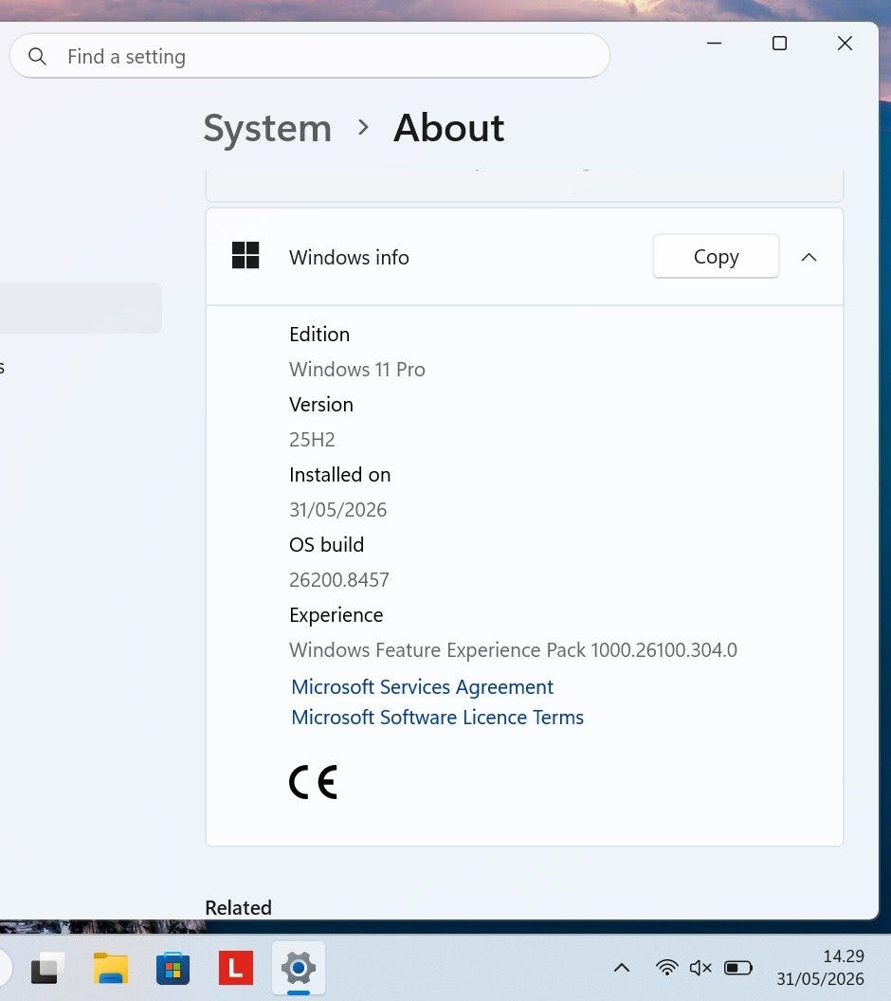Click the OS build label
891x1001 pixels.
326,544
